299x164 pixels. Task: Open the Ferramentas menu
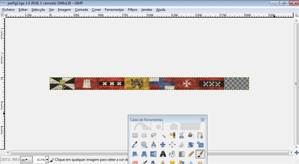(x=114, y=10)
